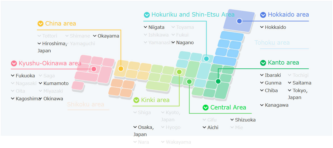
Task: Click the large Hokkaido map block
Action: [239, 21]
